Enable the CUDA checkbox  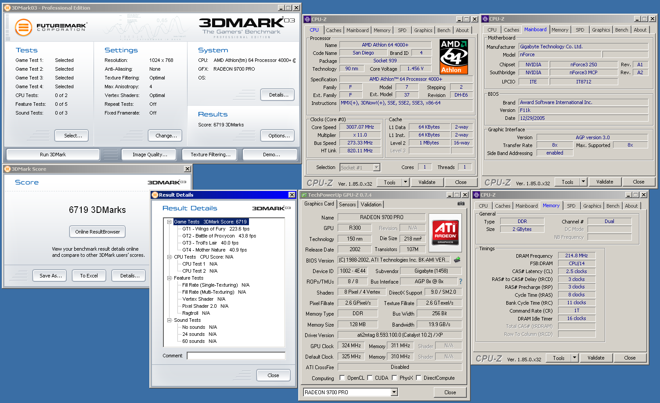(x=370, y=378)
